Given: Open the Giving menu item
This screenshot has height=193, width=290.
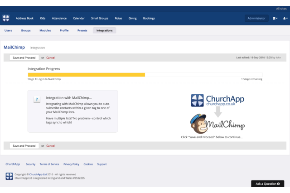Looking at the screenshot, I should pos(132,19).
